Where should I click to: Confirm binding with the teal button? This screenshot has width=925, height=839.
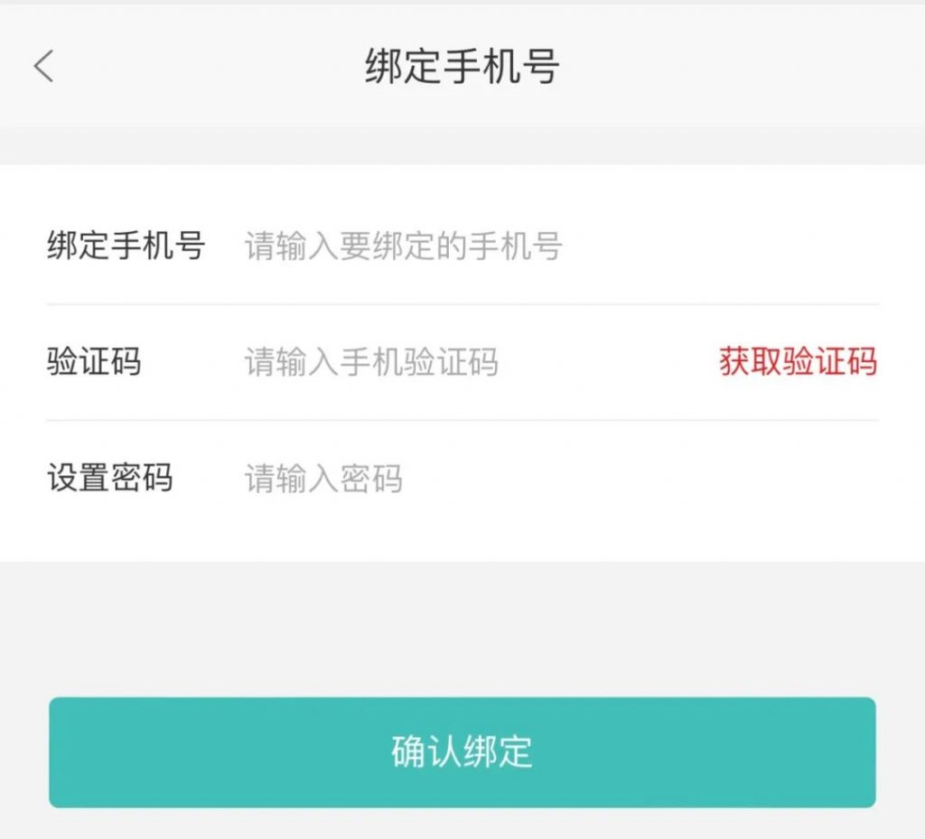click(462, 751)
